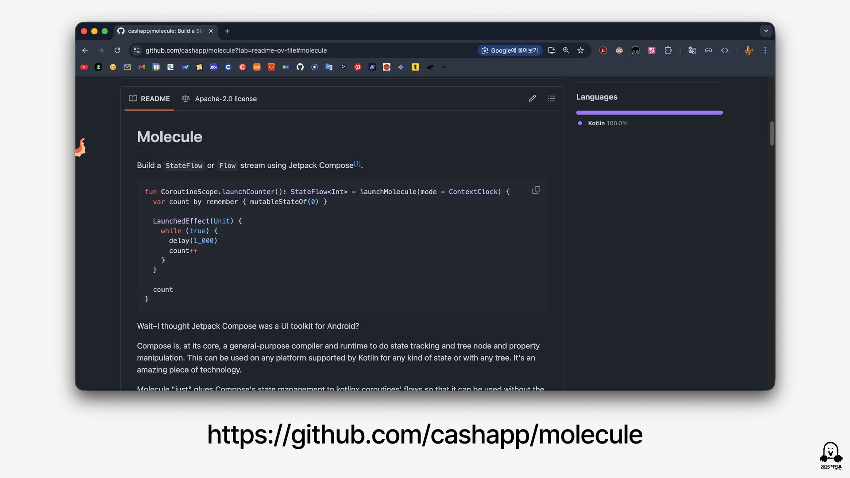Click the edit README pencil icon
This screenshot has height=478, width=850.
(x=532, y=99)
